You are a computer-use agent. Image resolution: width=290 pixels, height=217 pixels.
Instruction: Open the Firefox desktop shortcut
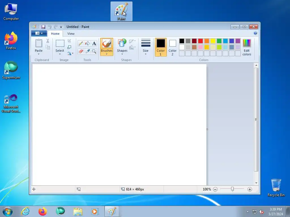(x=11, y=41)
